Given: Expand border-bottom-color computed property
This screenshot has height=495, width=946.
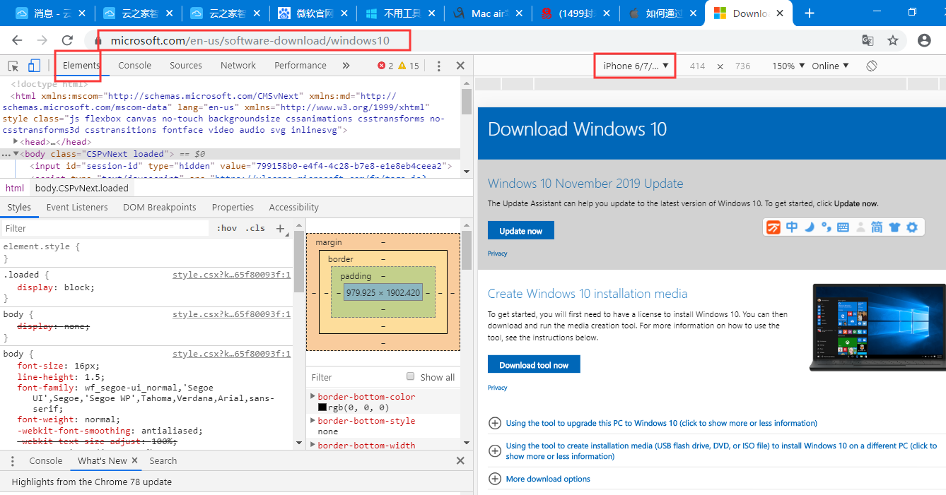Looking at the screenshot, I should click(x=313, y=397).
